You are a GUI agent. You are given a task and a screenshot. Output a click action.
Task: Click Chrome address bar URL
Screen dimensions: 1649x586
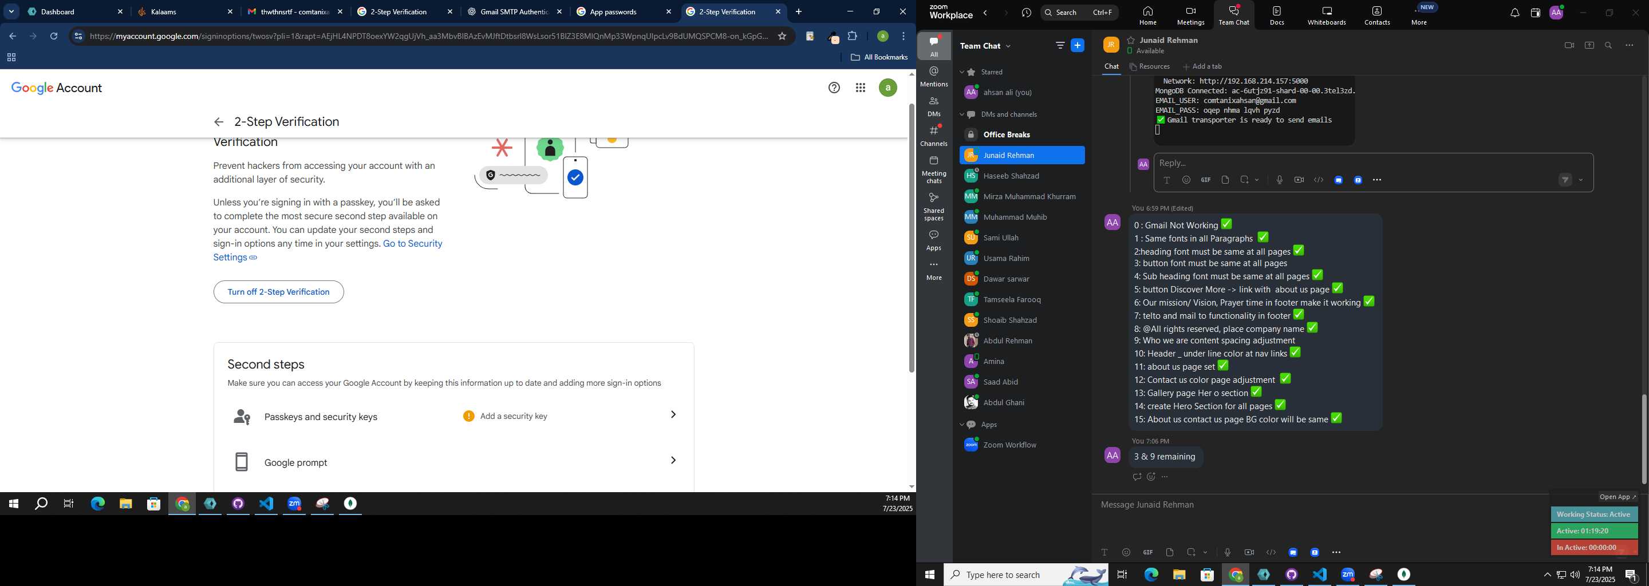(x=429, y=37)
